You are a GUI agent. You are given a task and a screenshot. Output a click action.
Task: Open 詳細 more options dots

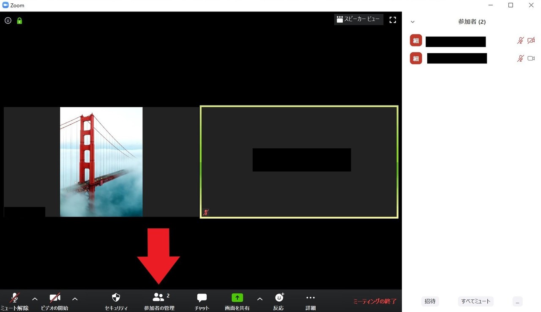pyautogui.click(x=311, y=301)
